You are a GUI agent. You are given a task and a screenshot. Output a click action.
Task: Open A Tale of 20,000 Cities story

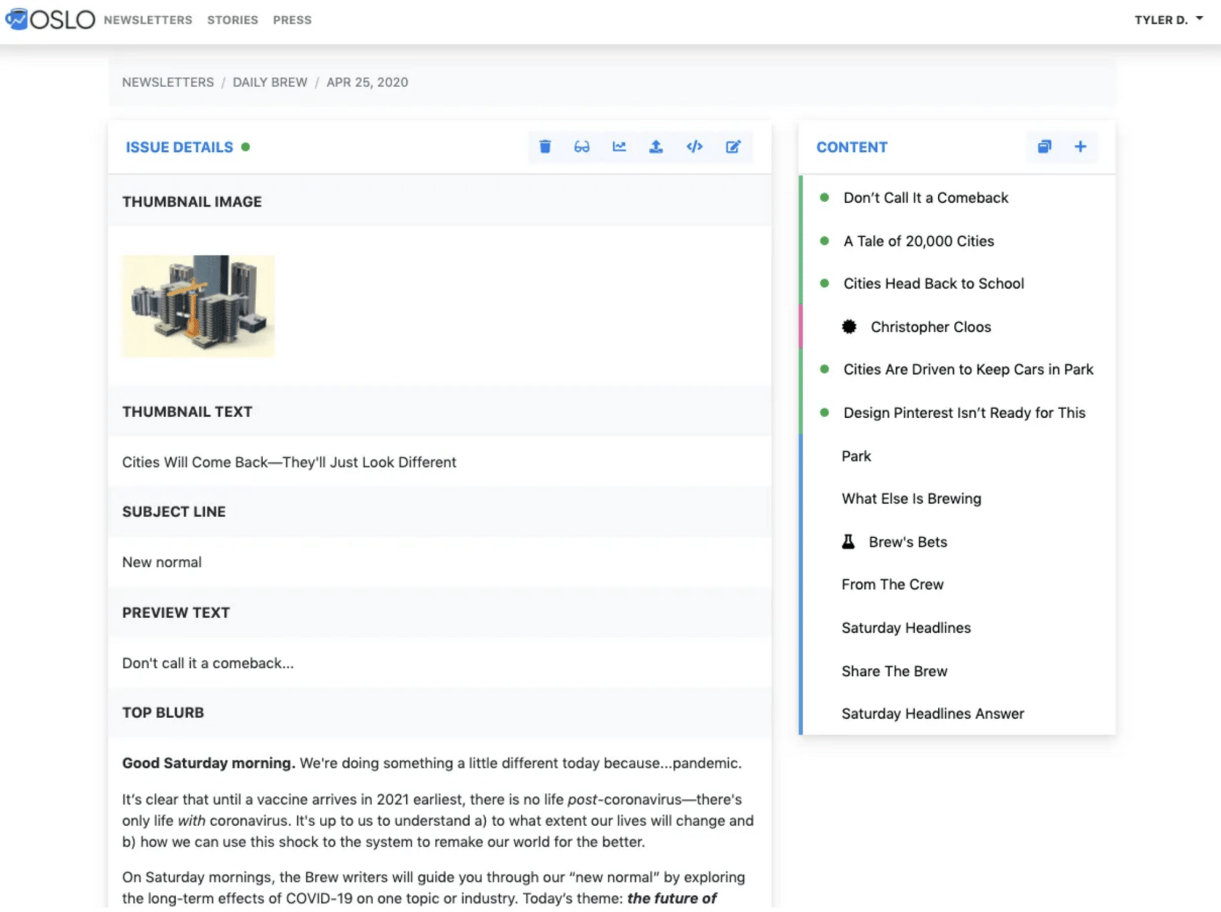pos(918,241)
